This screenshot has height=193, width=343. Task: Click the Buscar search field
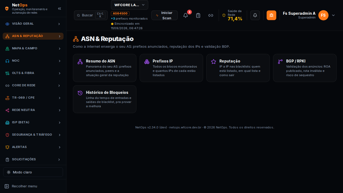tap(91, 15)
